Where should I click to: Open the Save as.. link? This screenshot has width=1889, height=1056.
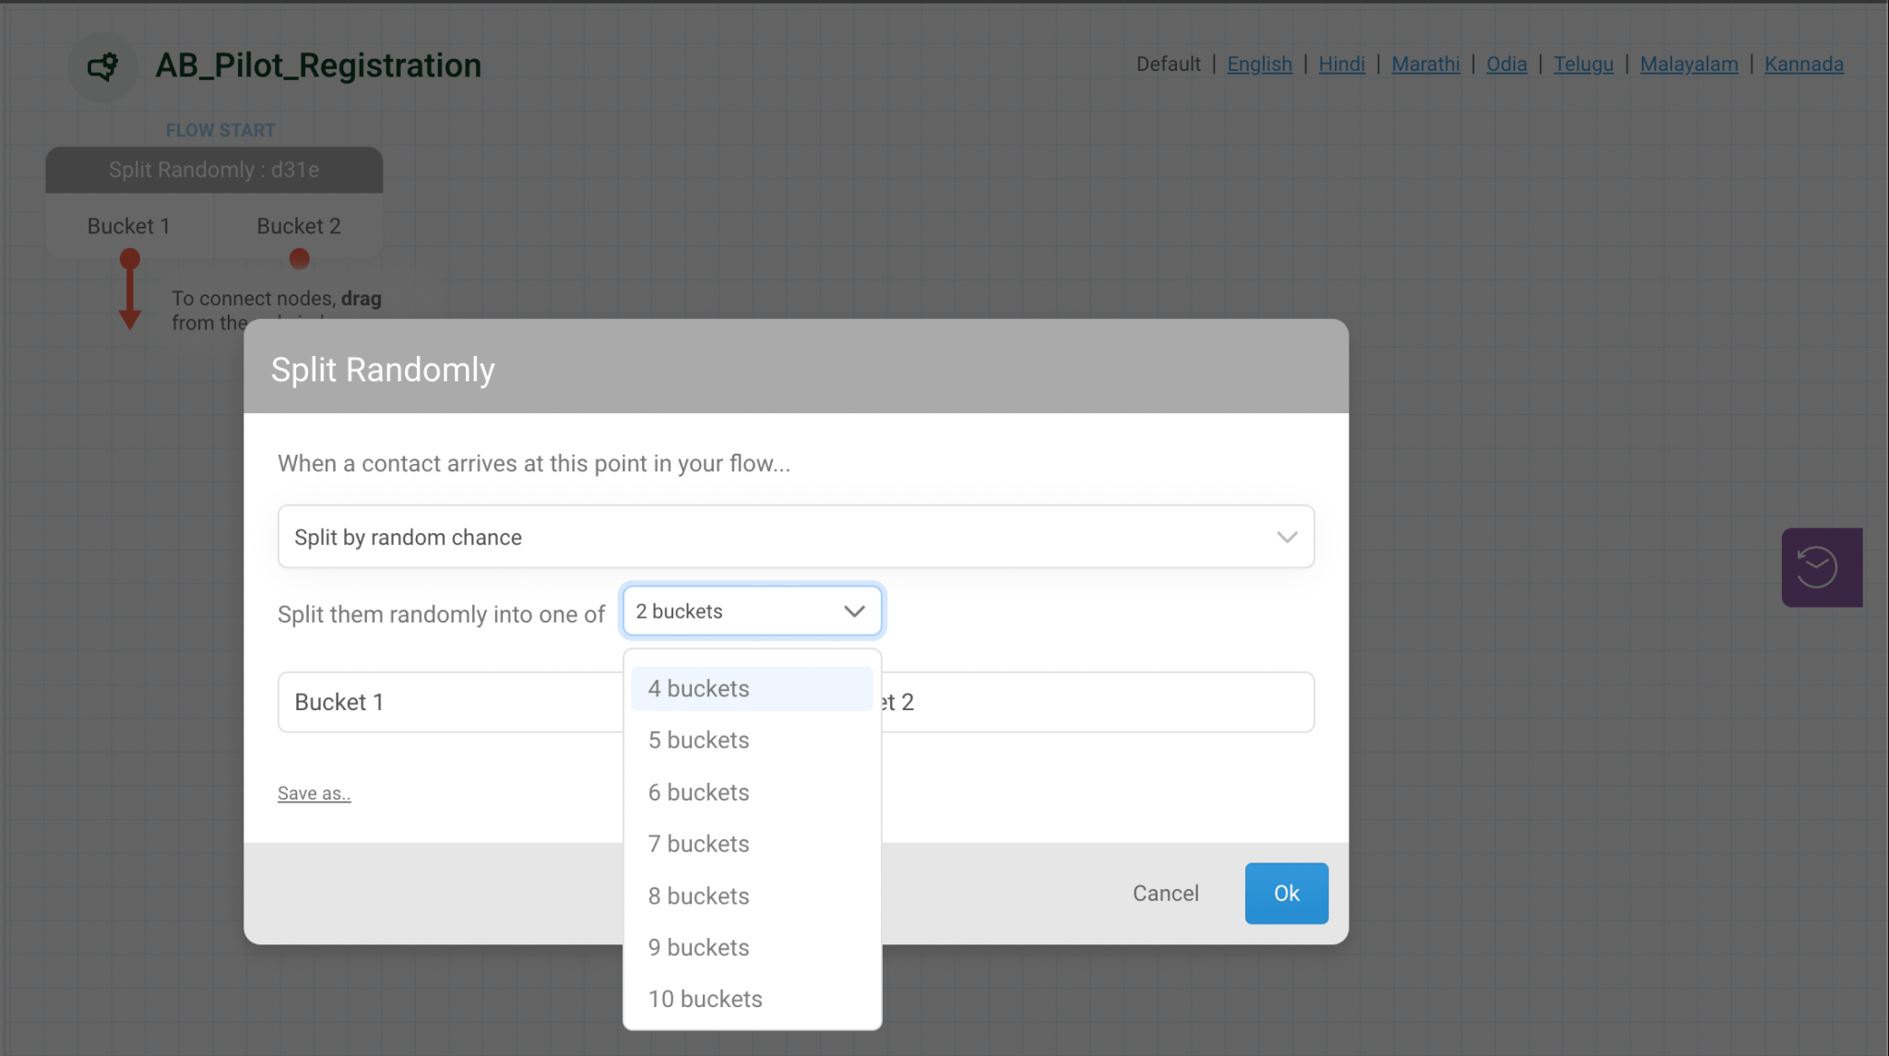(x=314, y=794)
